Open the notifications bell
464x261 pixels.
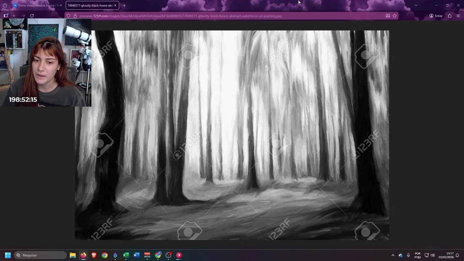coord(457,255)
